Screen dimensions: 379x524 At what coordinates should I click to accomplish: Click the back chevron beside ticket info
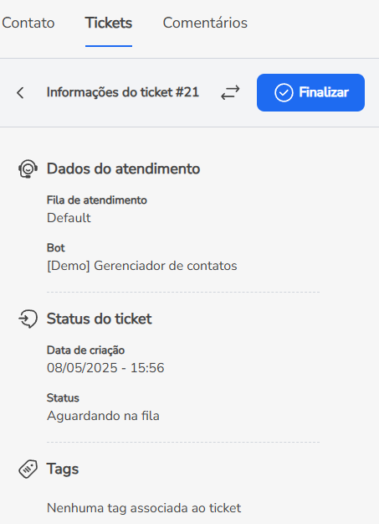(x=20, y=92)
